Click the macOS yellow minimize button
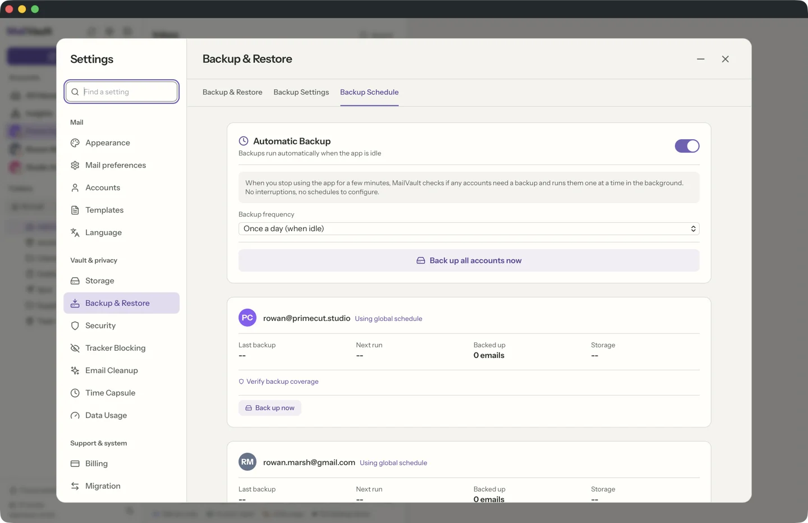The image size is (808, 523). coord(22,9)
